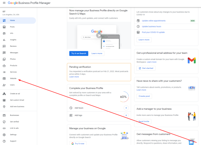Click the Products basket icon
The height and width of the screenshot is (145, 201).
(x=4, y=66)
